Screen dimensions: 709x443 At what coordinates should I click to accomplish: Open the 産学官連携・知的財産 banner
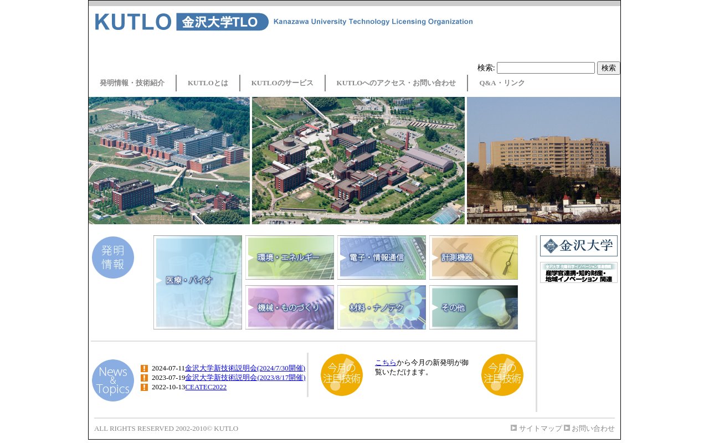(x=579, y=272)
